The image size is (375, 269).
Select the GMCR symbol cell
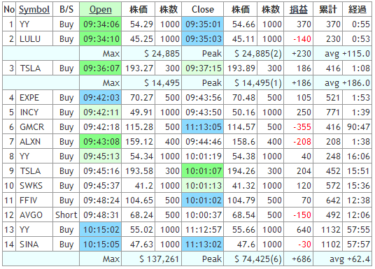click(x=34, y=127)
